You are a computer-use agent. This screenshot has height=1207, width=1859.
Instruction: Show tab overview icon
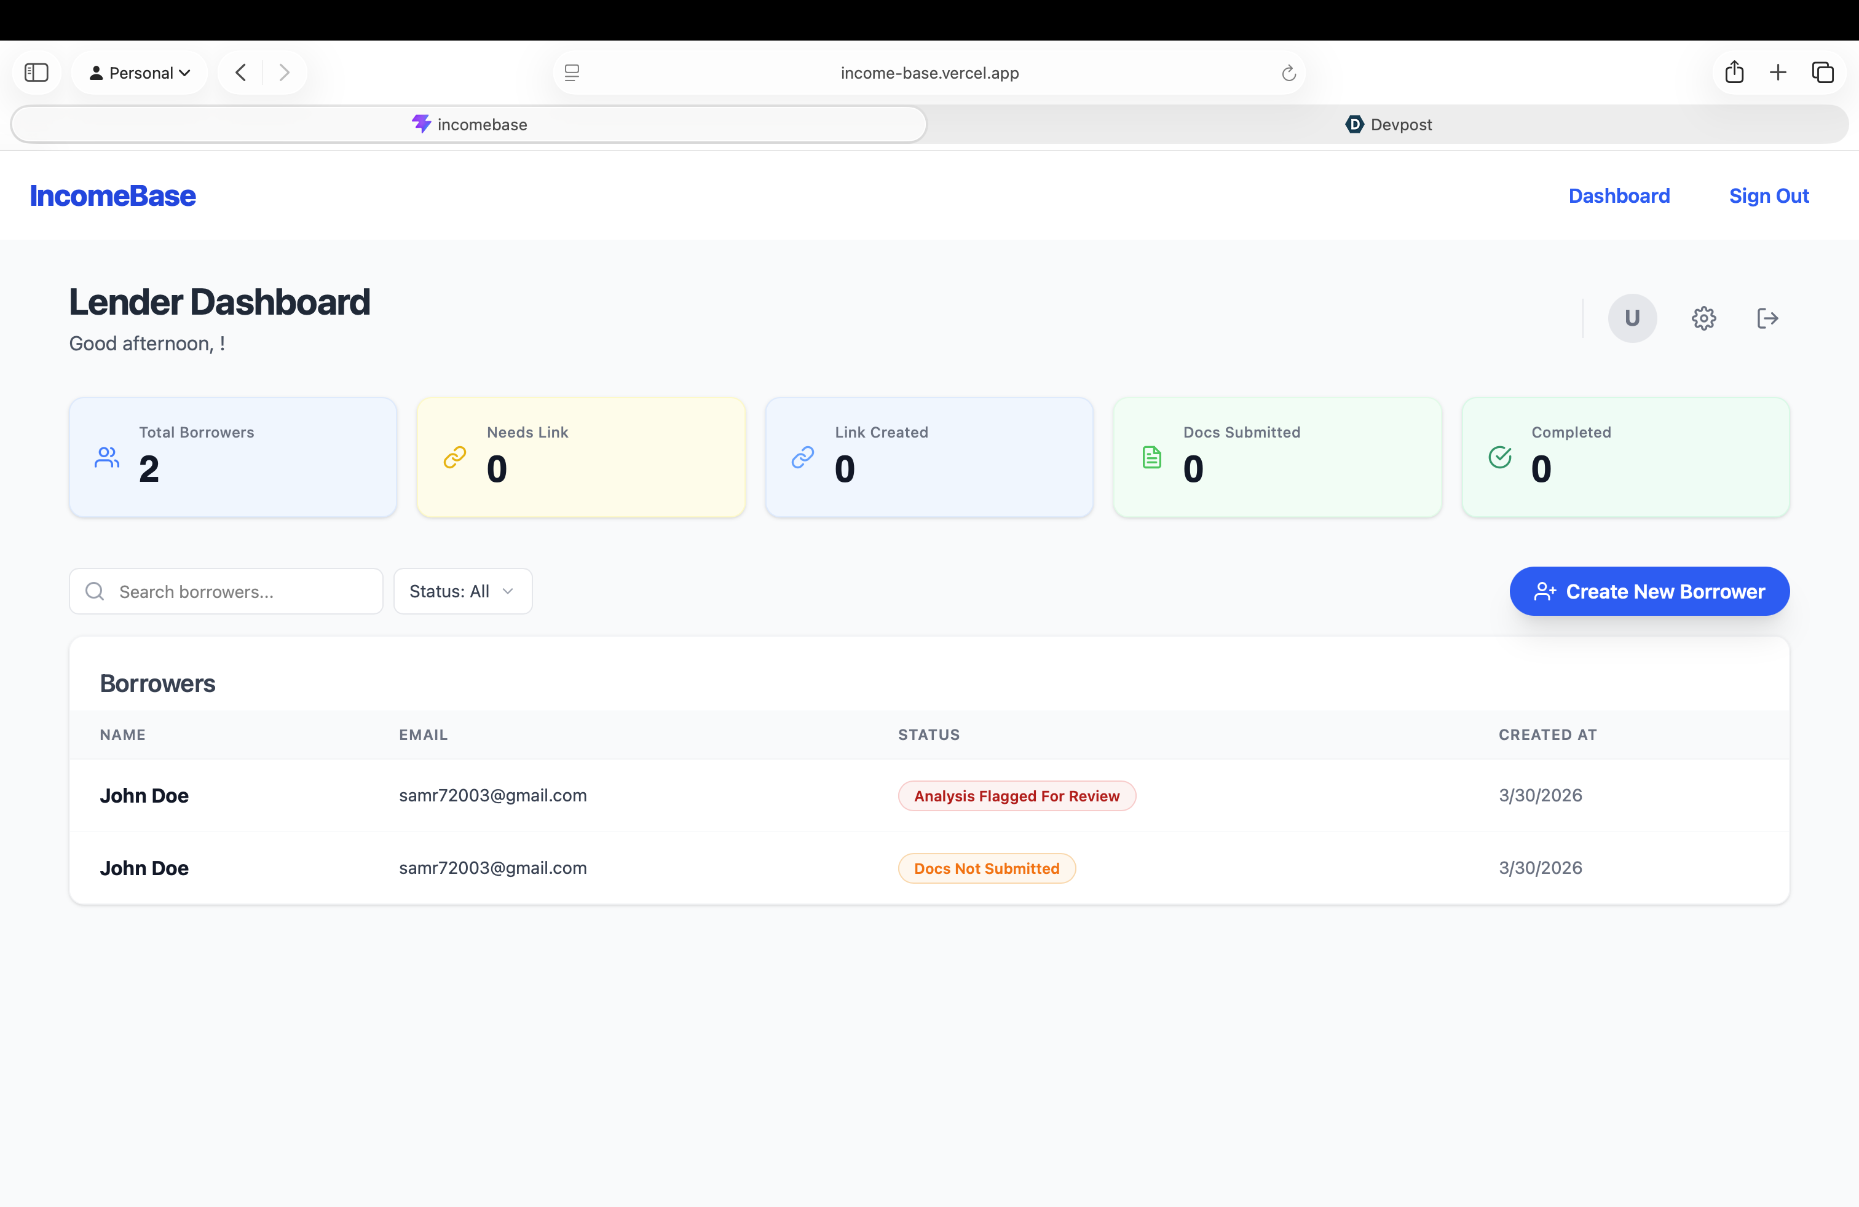(x=1822, y=73)
